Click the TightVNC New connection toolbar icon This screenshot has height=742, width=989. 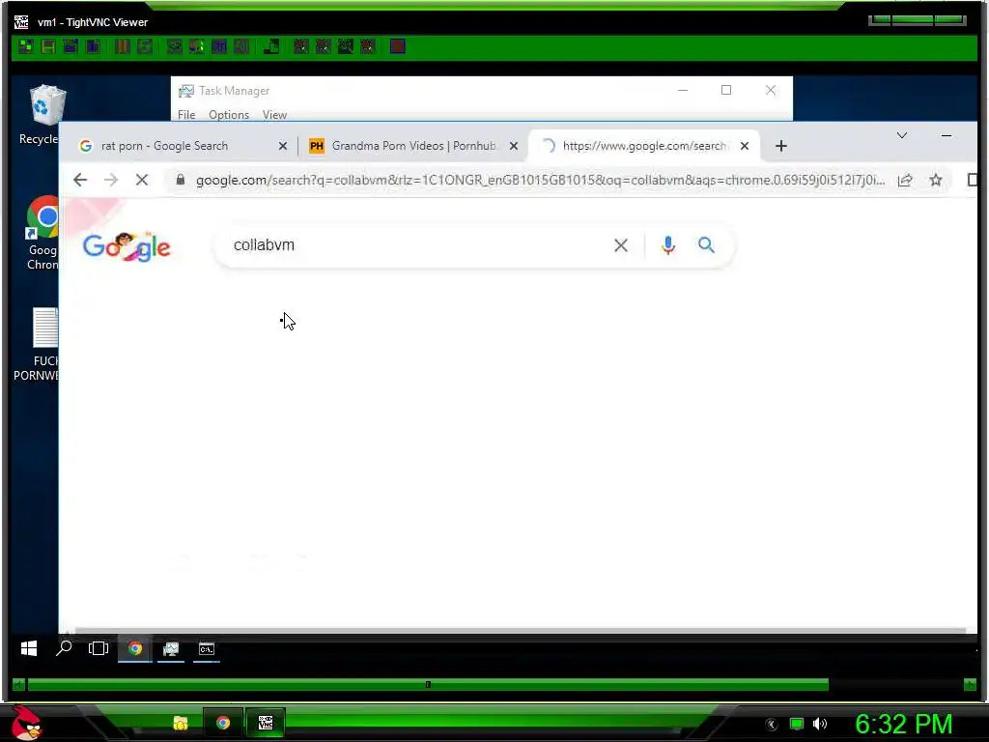[x=26, y=46]
